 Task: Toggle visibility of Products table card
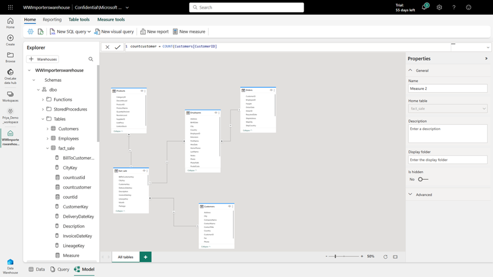click(x=142, y=91)
